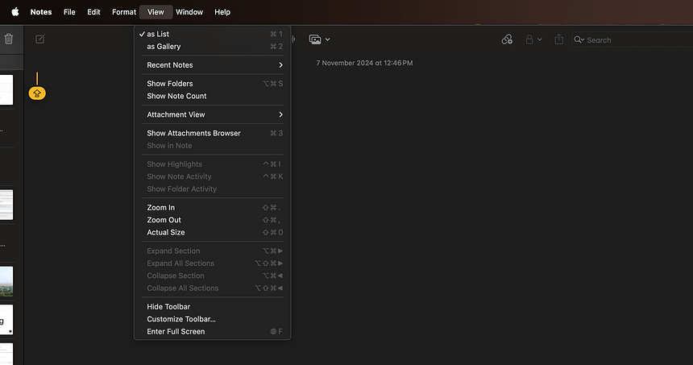Expand the Recent Notes submenu
Viewport: 693px width, 365px height.
click(212, 65)
